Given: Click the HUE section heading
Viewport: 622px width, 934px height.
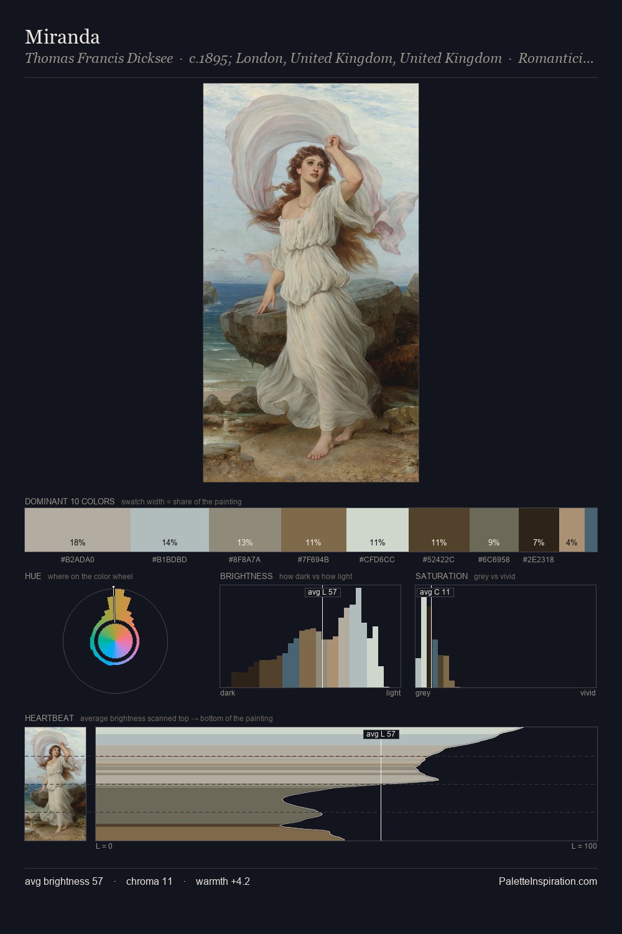Looking at the screenshot, I should [x=33, y=576].
